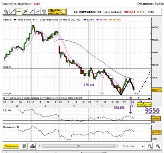Click the scrollbar left arrow
Screen dimensions: 164x153
40,146
